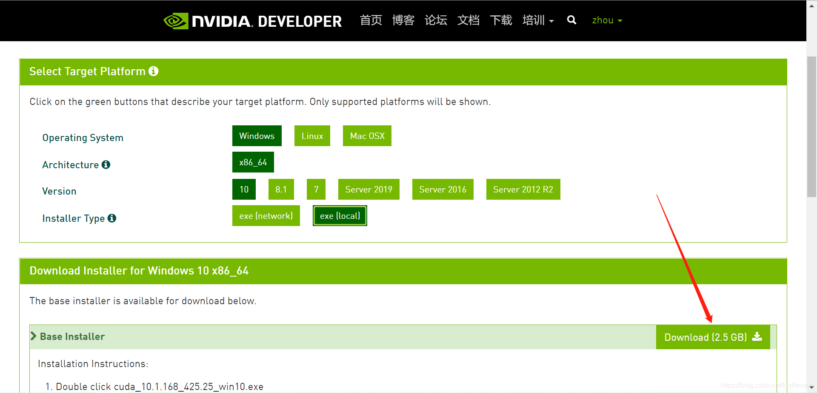The width and height of the screenshot is (817, 393).
Task: Click info icon next to Architecture
Action: click(x=106, y=164)
